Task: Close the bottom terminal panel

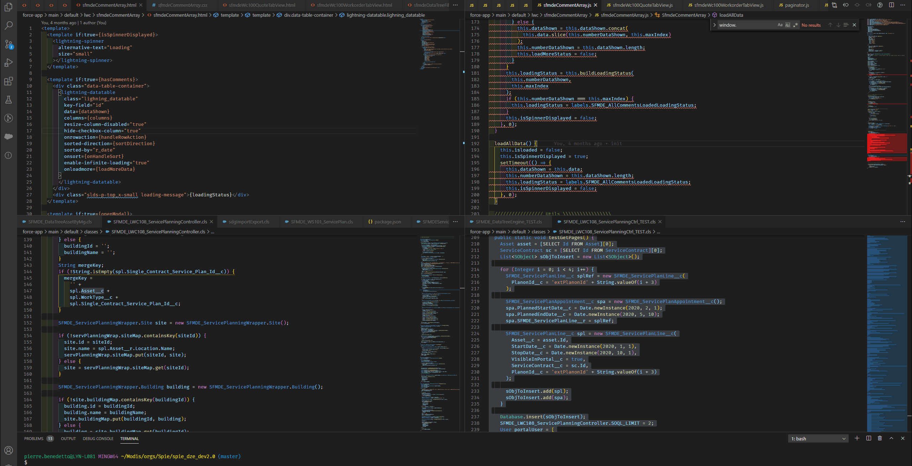Action: click(x=903, y=438)
